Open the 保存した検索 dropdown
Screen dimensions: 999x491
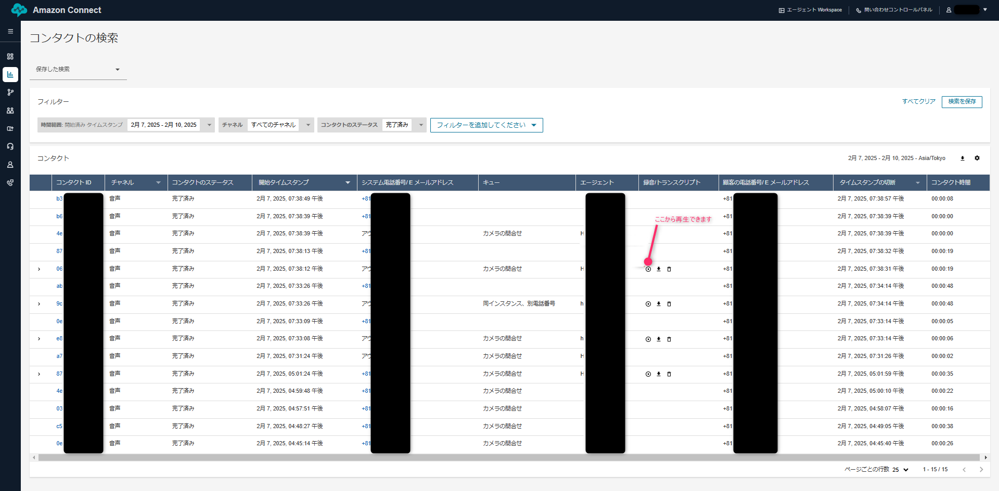pos(78,69)
